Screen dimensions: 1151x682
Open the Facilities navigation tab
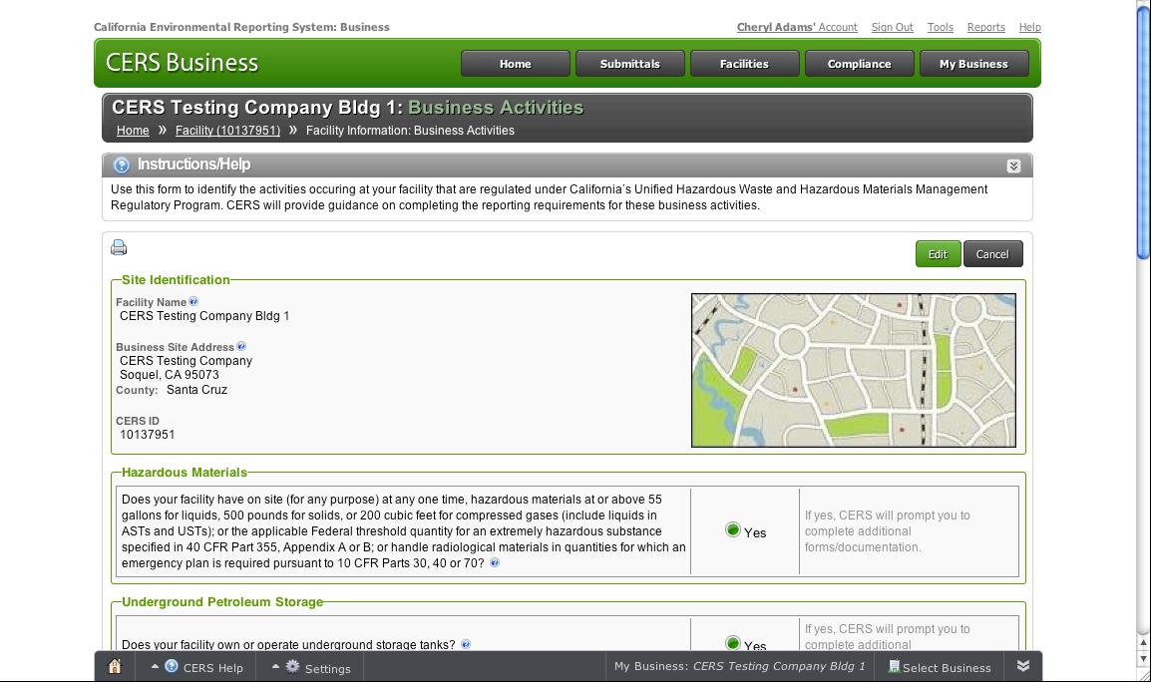744,64
